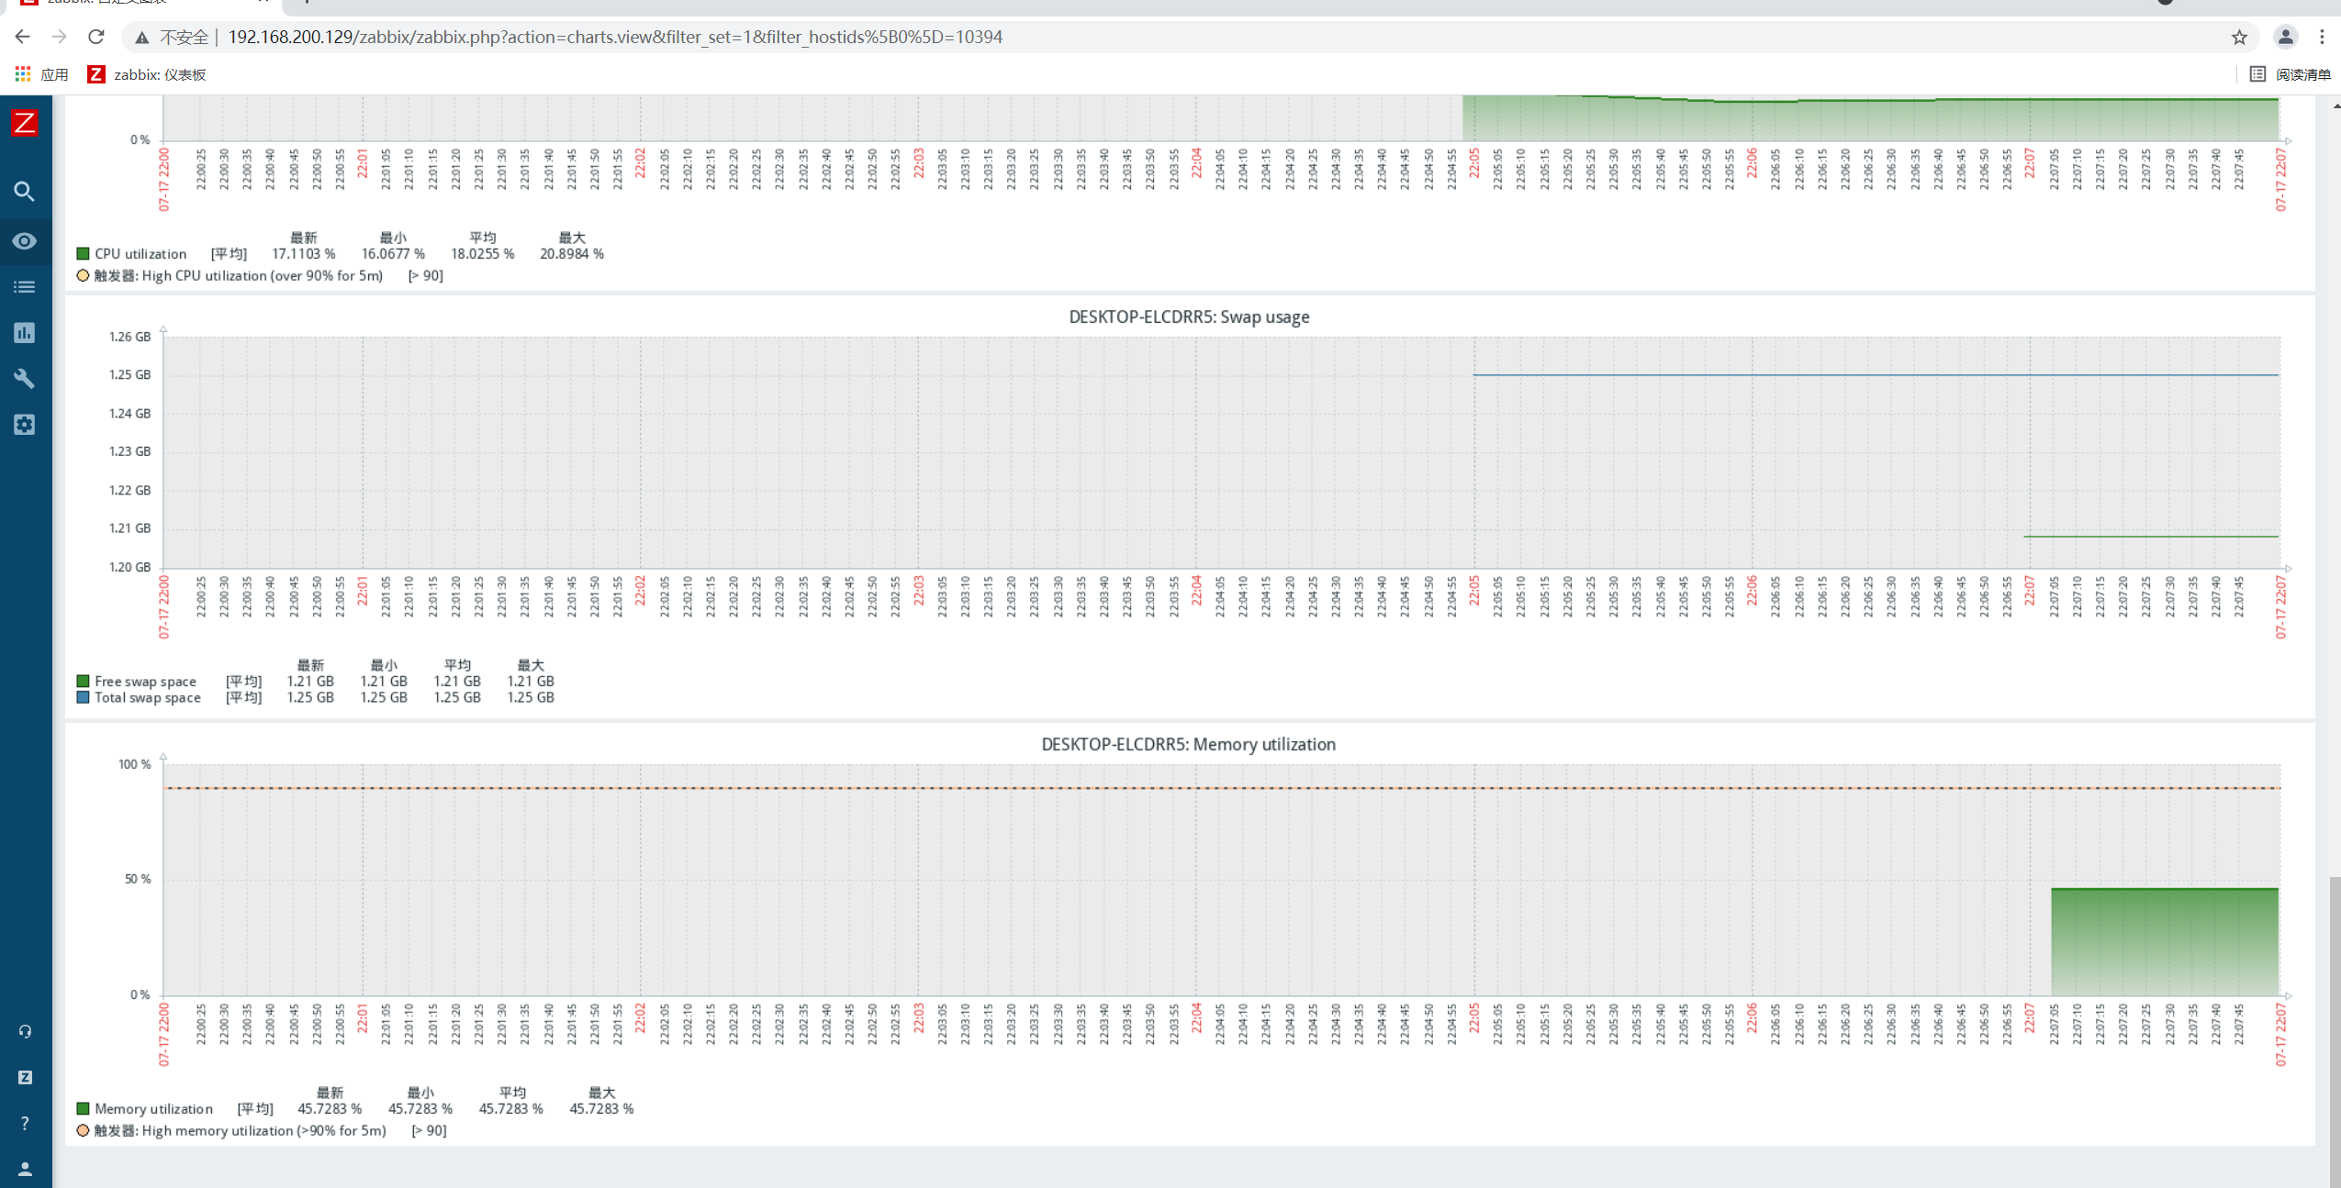This screenshot has width=2341, height=1188.
Task: Click green Free swap space legend swatch
Action: pos(84,682)
